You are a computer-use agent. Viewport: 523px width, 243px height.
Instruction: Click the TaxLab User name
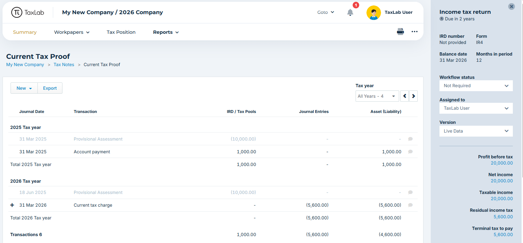(x=398, y=12)
